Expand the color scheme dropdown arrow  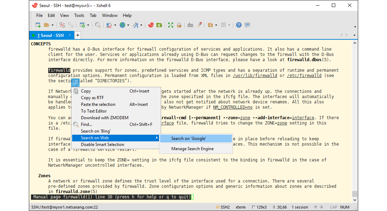click(115, 25)
